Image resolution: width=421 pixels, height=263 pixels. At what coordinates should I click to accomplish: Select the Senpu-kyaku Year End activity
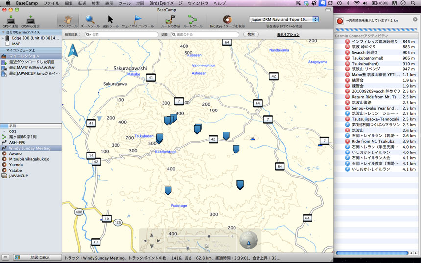(377, 108)
